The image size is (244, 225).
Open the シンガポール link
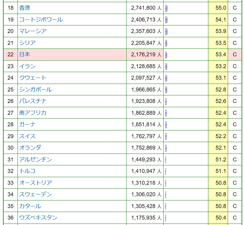(36, 90)
